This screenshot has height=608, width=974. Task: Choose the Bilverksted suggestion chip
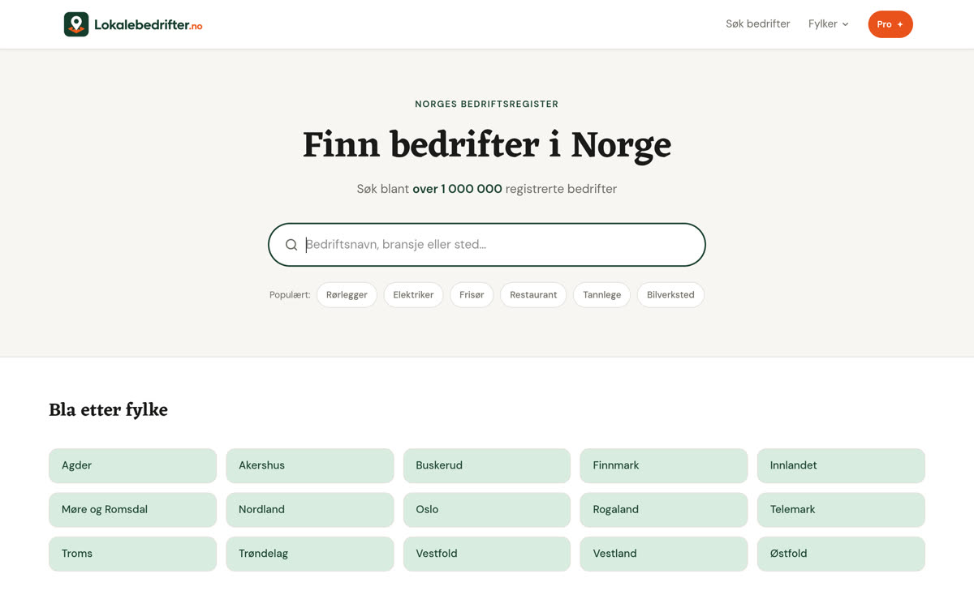coord(670,295)
